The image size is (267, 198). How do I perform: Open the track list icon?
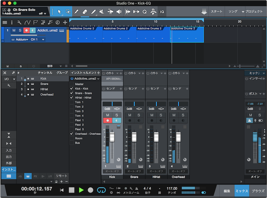coord(5,22)
